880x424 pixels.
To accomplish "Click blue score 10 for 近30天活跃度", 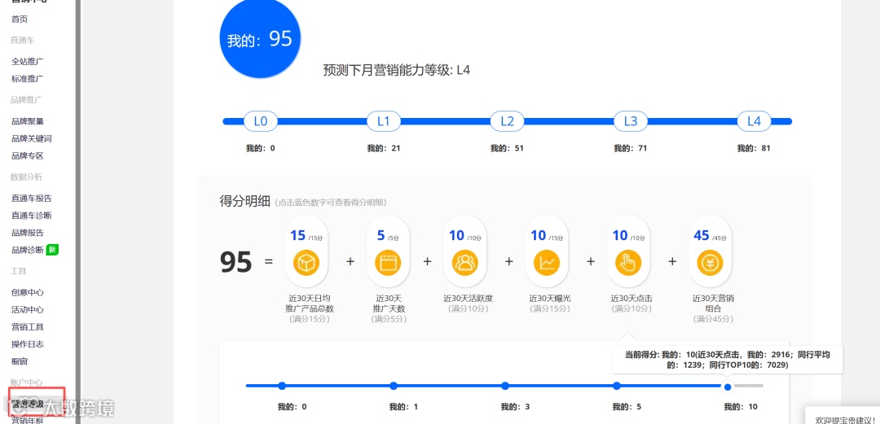I will tap(456, 235).
